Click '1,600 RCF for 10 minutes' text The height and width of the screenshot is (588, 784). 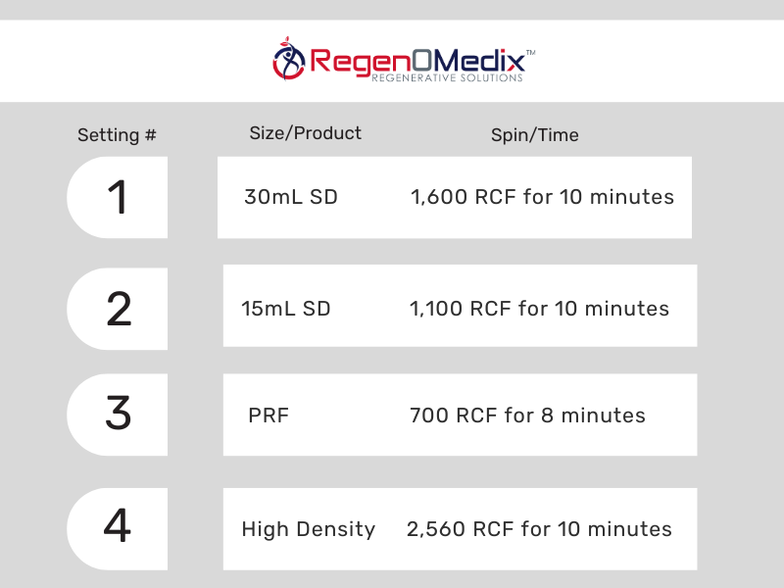pos(542,197)
